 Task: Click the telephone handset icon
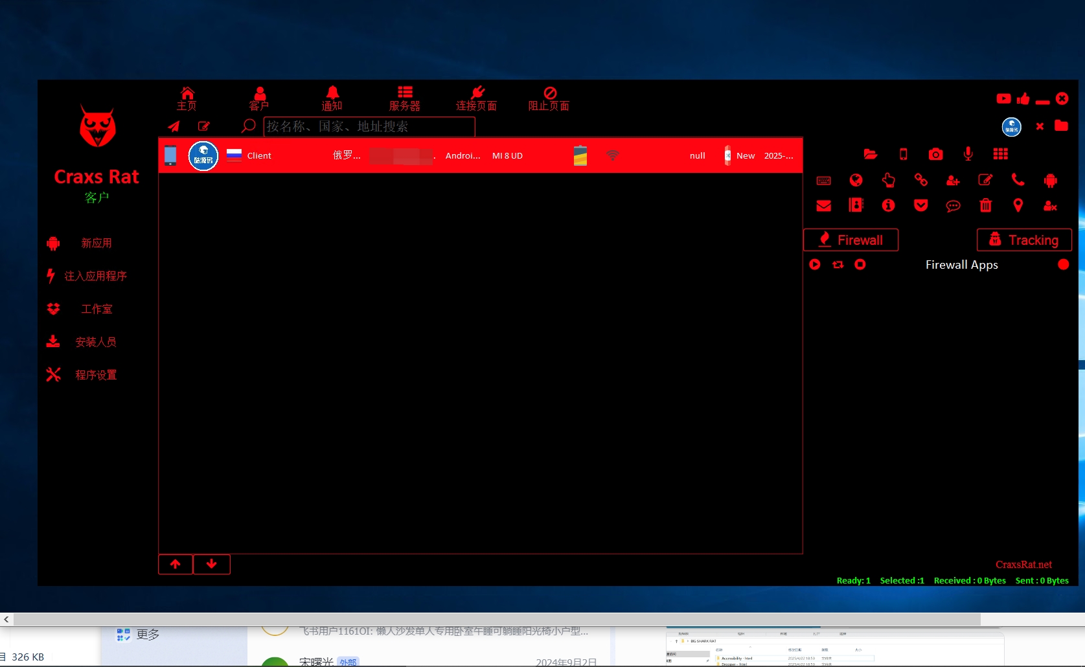1018,180
